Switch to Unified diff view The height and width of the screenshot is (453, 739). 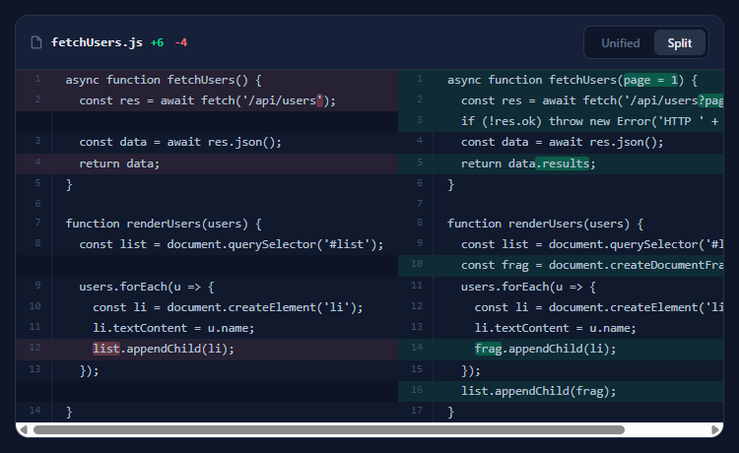point(620,43)
